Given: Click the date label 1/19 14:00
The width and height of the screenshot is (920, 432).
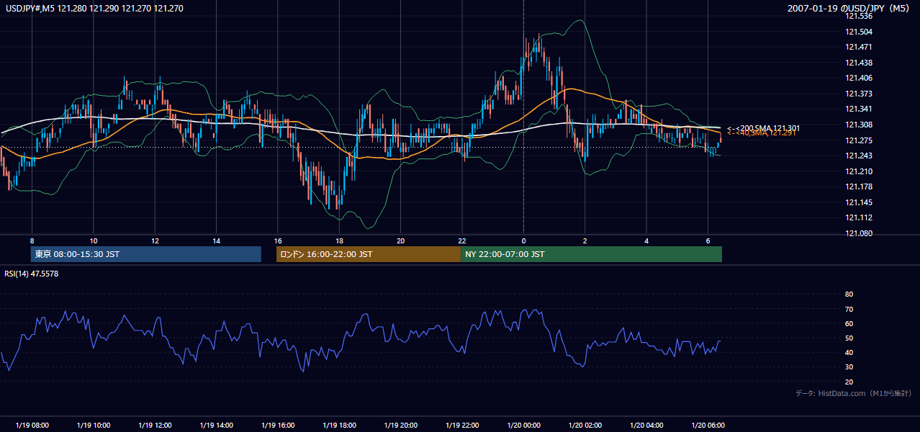Looking at the screenshot, I should pos(216,426).
